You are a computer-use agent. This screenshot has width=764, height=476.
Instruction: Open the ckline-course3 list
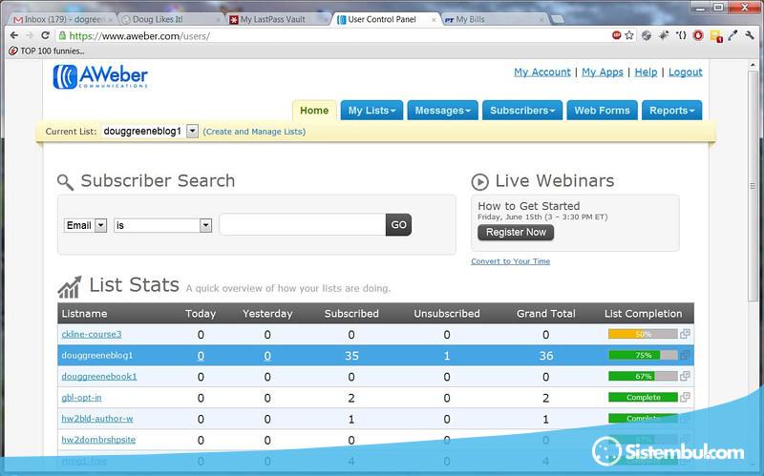coord(91,334)
